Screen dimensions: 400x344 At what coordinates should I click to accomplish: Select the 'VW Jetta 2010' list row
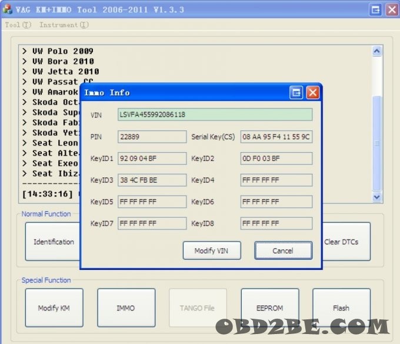pyautogui.click(x=61, y=72)
